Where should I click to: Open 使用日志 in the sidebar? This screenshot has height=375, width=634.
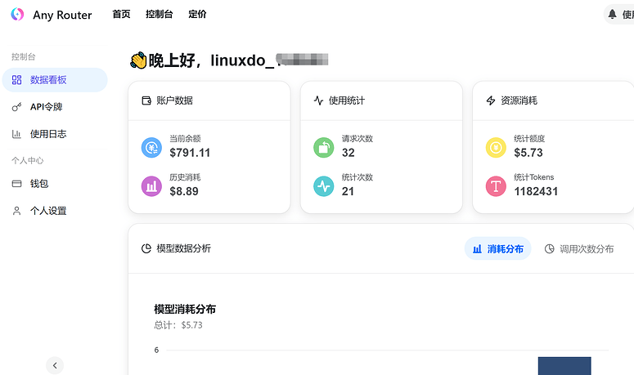click(55, 134)
